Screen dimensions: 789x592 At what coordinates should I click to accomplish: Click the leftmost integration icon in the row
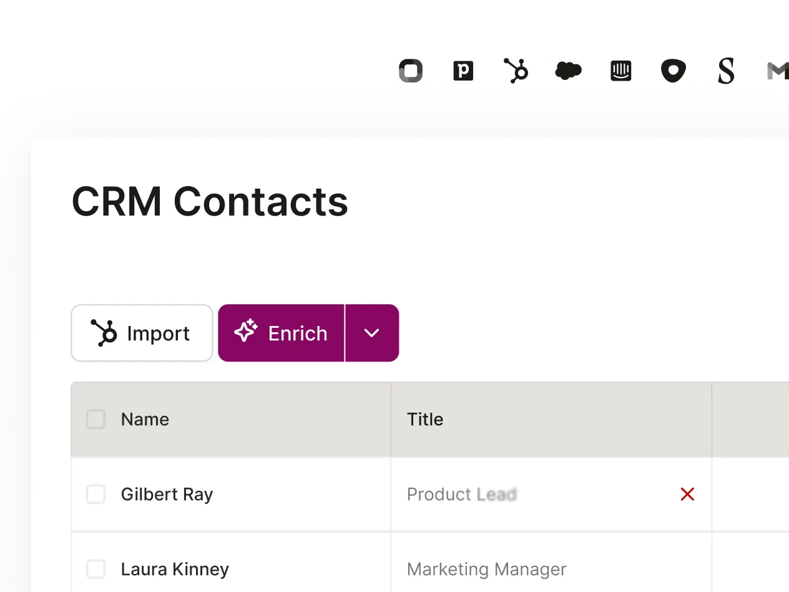(x=411, y=71)
